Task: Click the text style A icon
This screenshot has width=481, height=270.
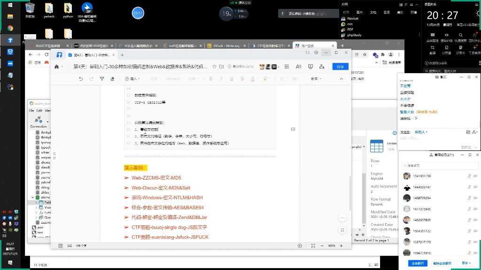Action: coord(298,67)
